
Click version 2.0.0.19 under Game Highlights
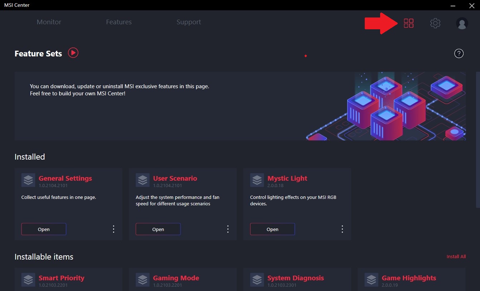click(390, 285)
